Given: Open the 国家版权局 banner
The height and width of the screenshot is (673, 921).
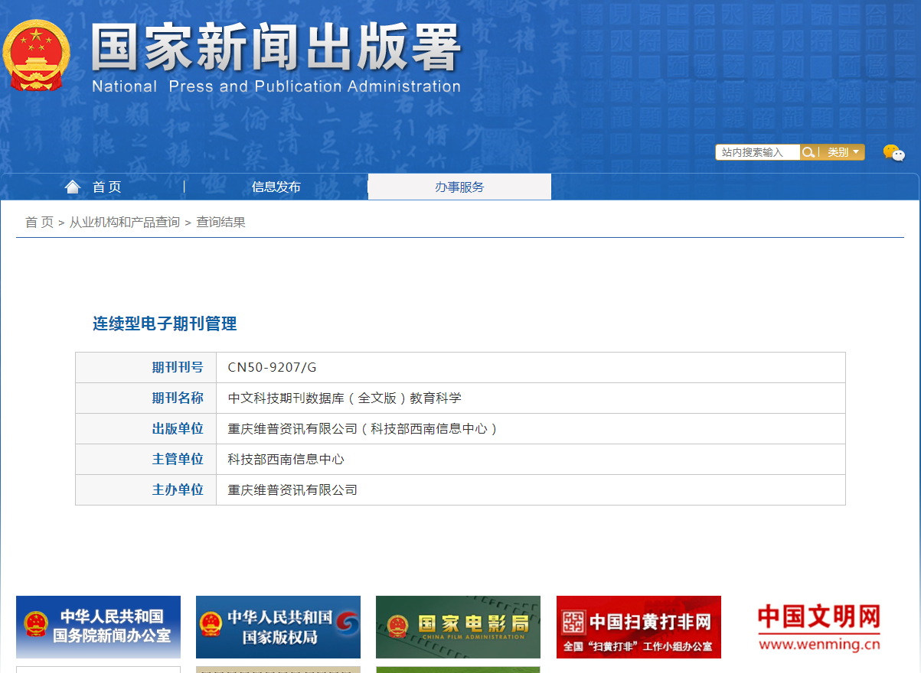Looking at the screenshot, I should [x=278, y=627].
